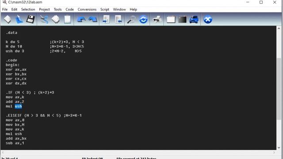Open the Script menu
This screenshot has width=283, height=159.
[x=105, y=9]
